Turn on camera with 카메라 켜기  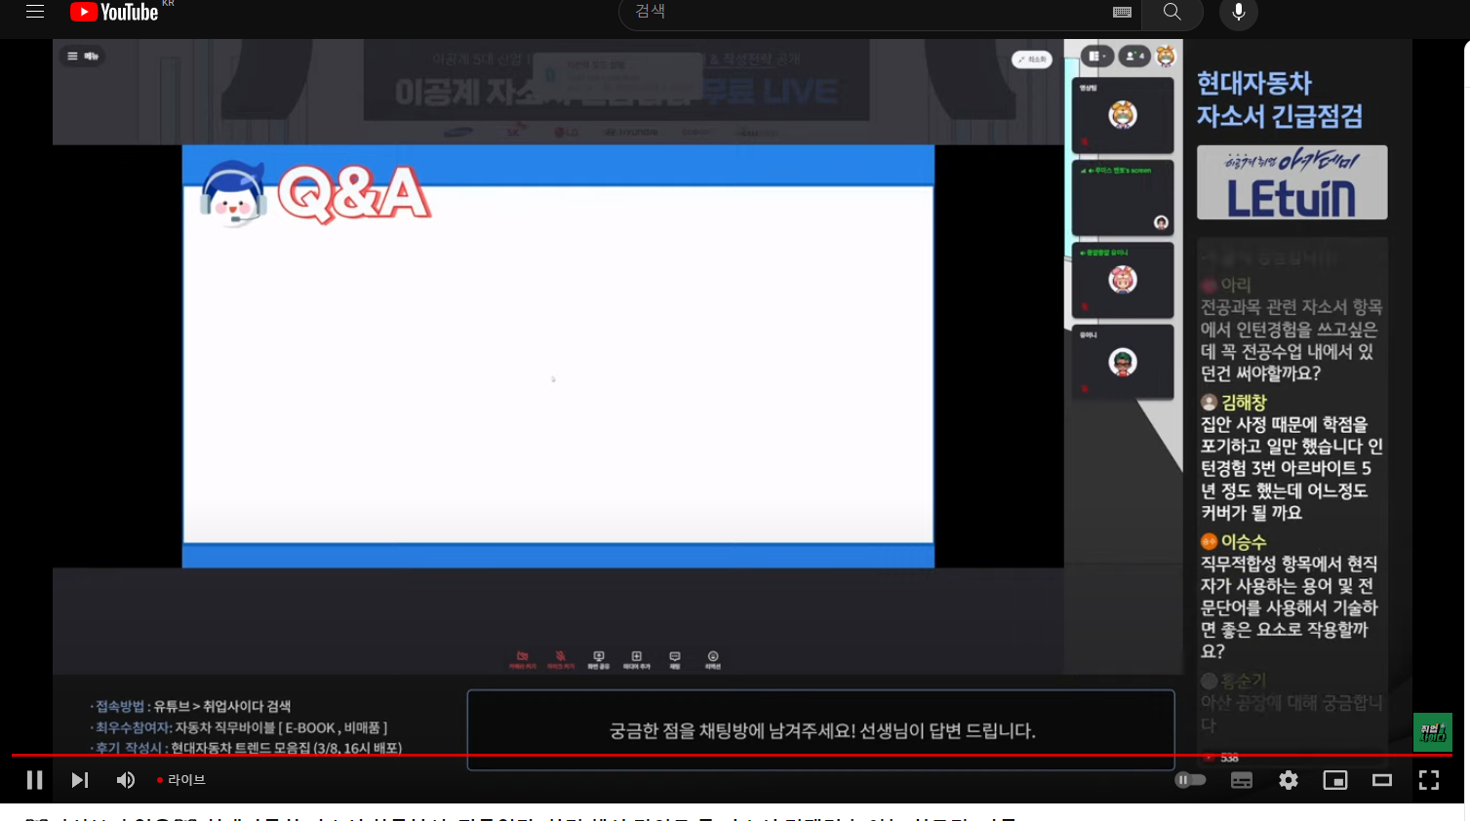click(x=523, y=660)
